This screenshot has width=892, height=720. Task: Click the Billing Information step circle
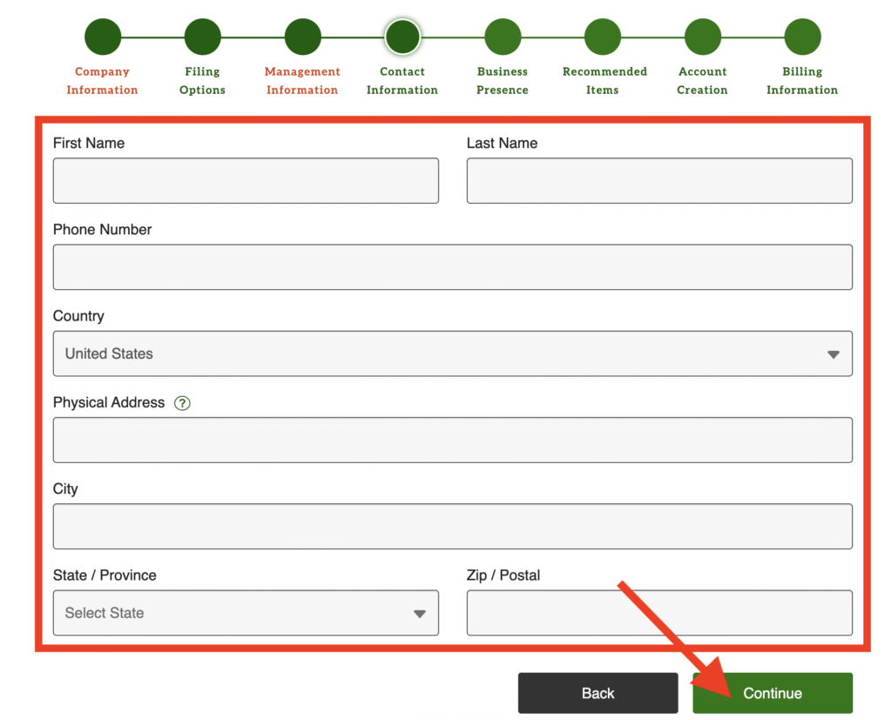(802, 37)
